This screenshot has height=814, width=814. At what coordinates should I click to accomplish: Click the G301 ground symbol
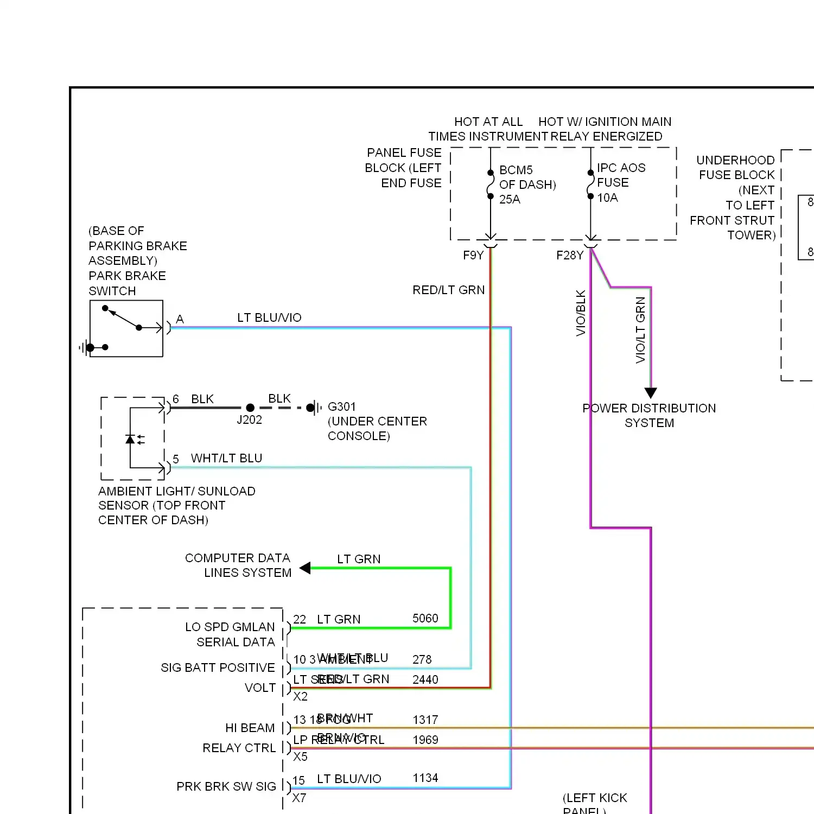point(314,408)
